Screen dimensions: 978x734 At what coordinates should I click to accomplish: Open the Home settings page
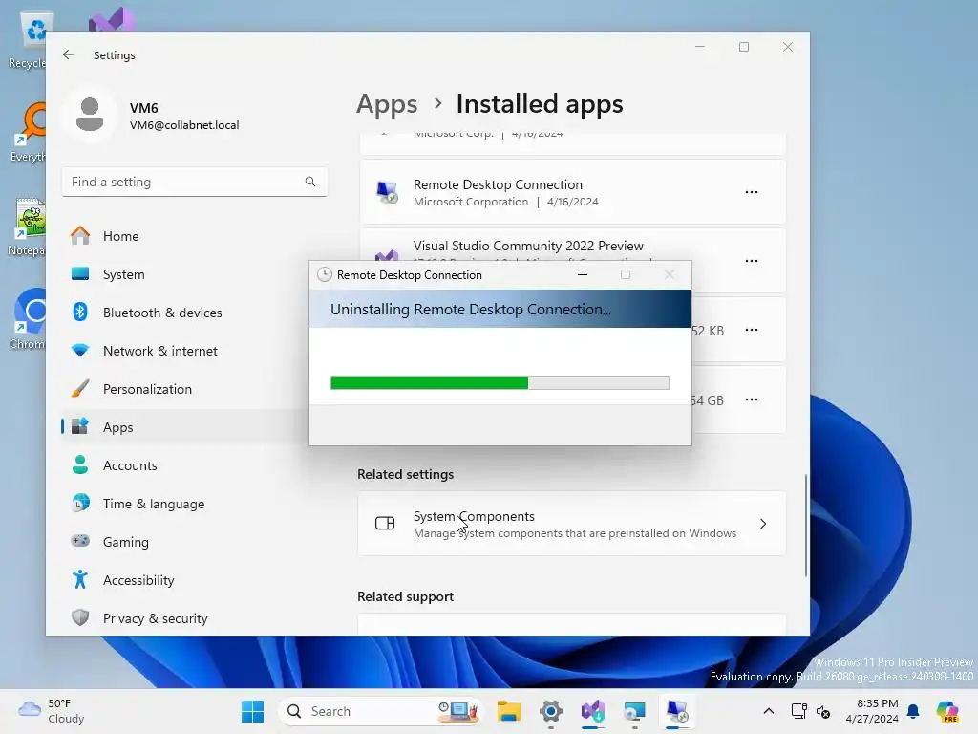click(x=184, y=236)
